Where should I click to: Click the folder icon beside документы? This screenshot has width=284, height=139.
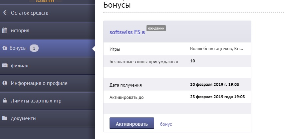pos(5,118)
